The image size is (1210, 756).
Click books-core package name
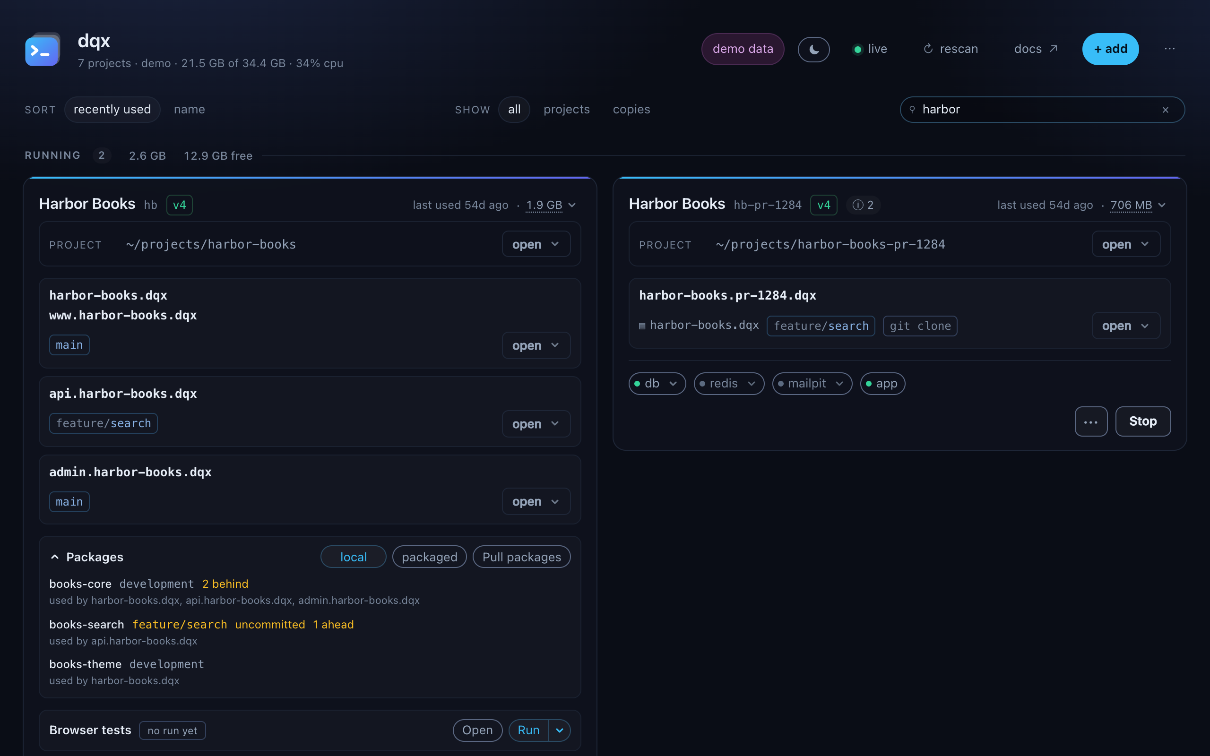[80, 584]
